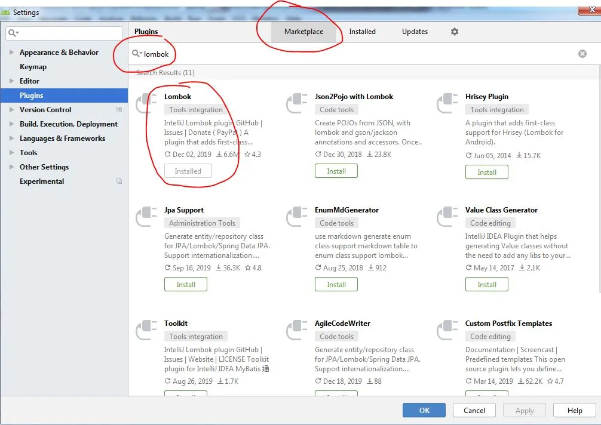Click the settings search magnifier icon
Screen dimensions: 601x425
13,33
